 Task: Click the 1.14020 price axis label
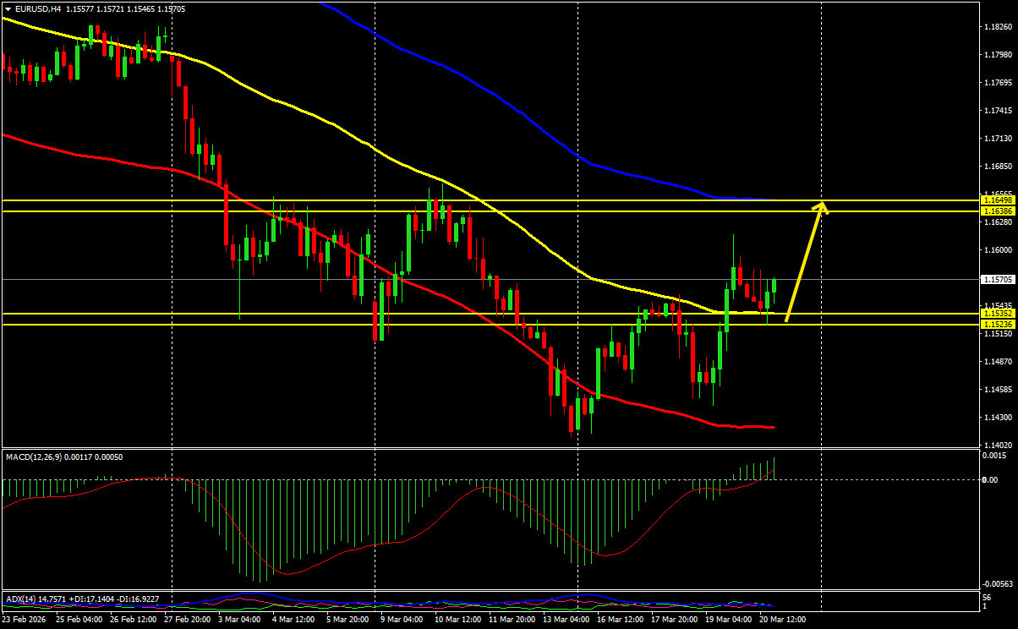pyautogui.click(x=999, y=446)
